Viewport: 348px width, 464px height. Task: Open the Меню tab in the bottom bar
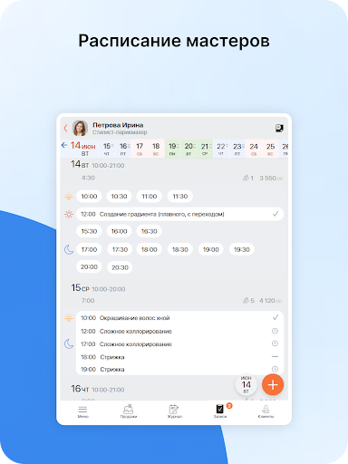(x=82, y=411)
